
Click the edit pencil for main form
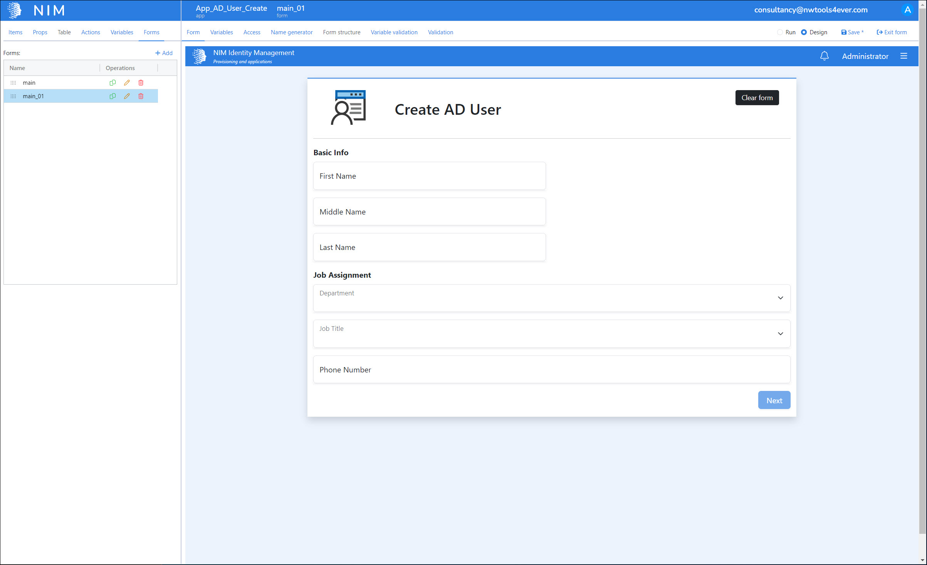[127, 82]
